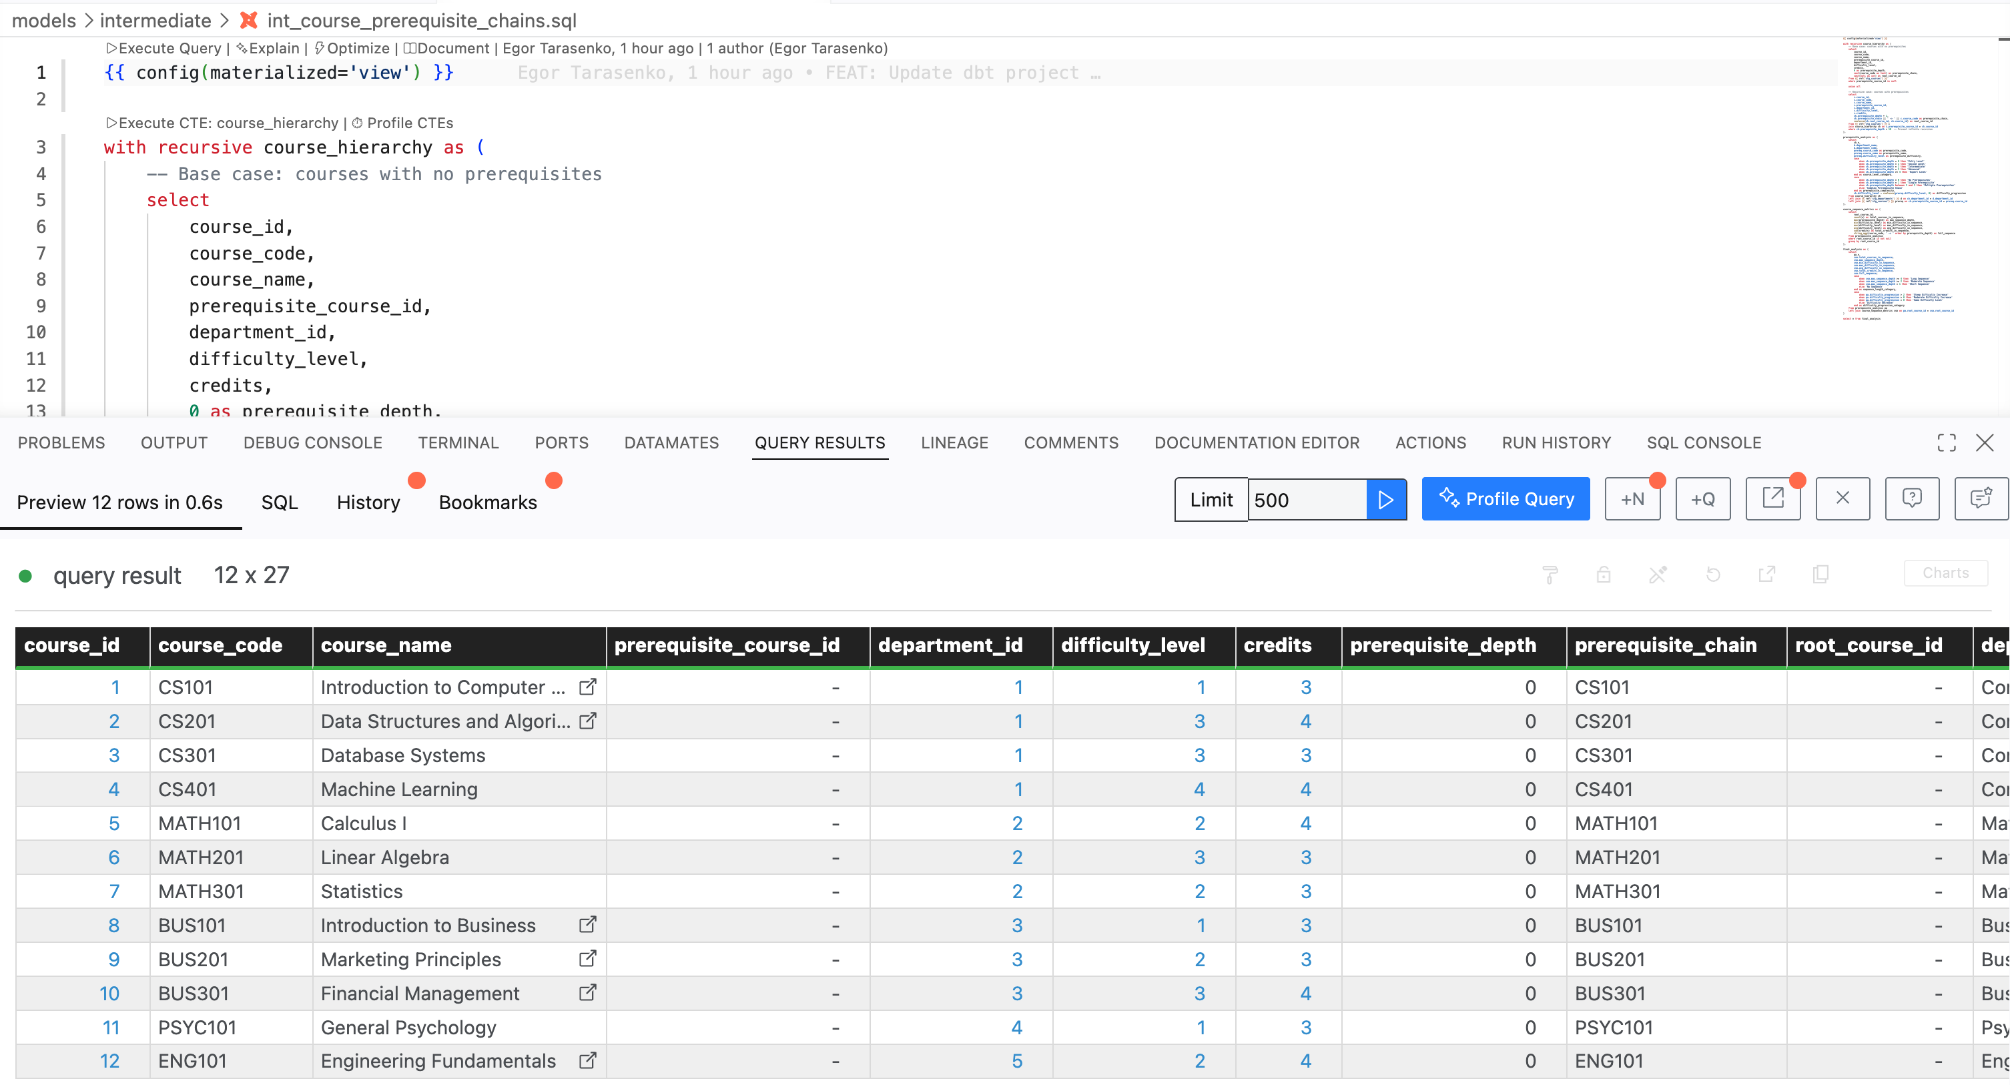Viewport: 2010px width, 1085px height.
Task: Click Execute CTE: course_hierarchy lens
Action: (x=222, y=123)
